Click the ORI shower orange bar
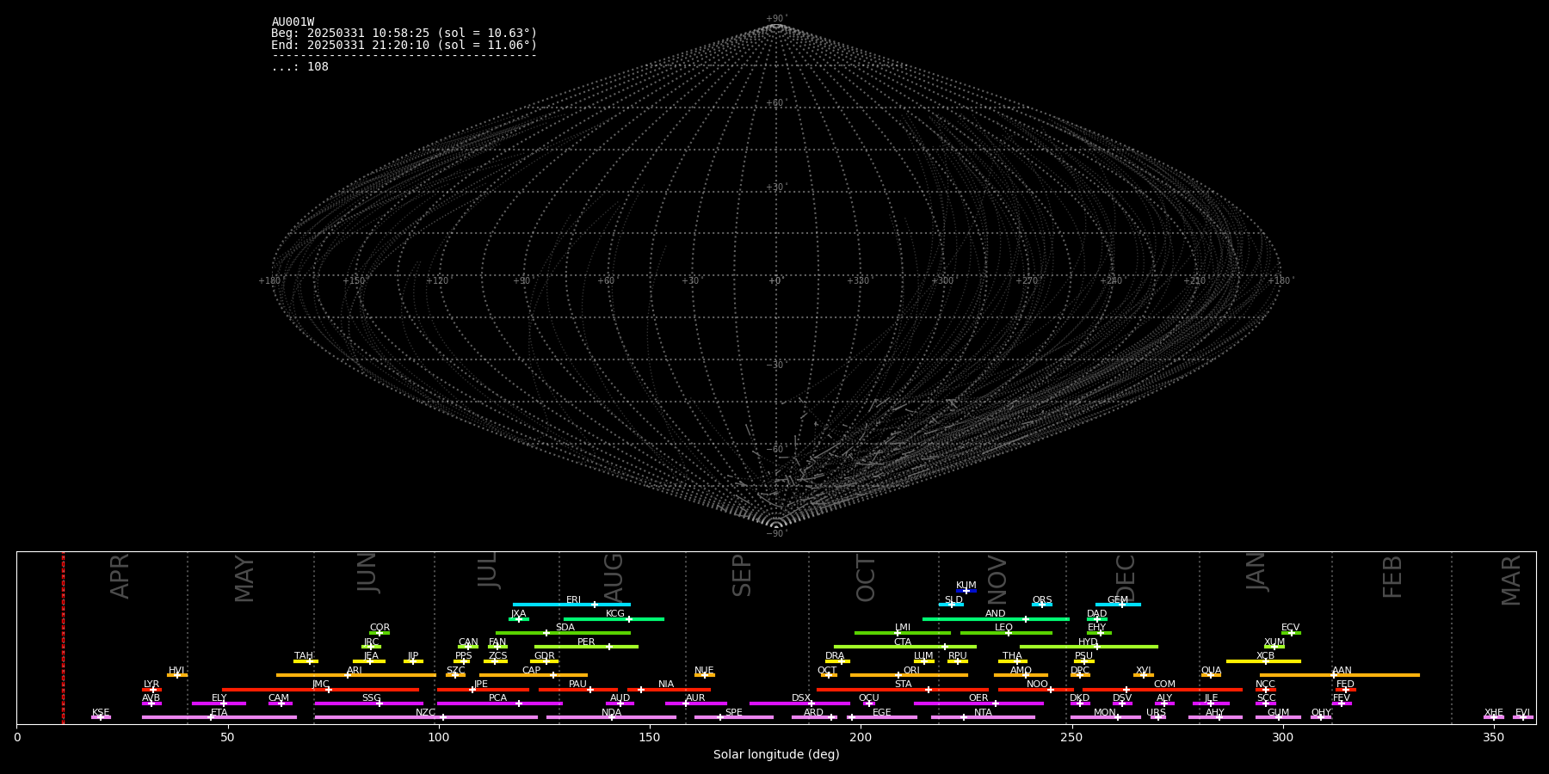The width and height of the screenshot is (1549, 774). (x=909, y=675)
